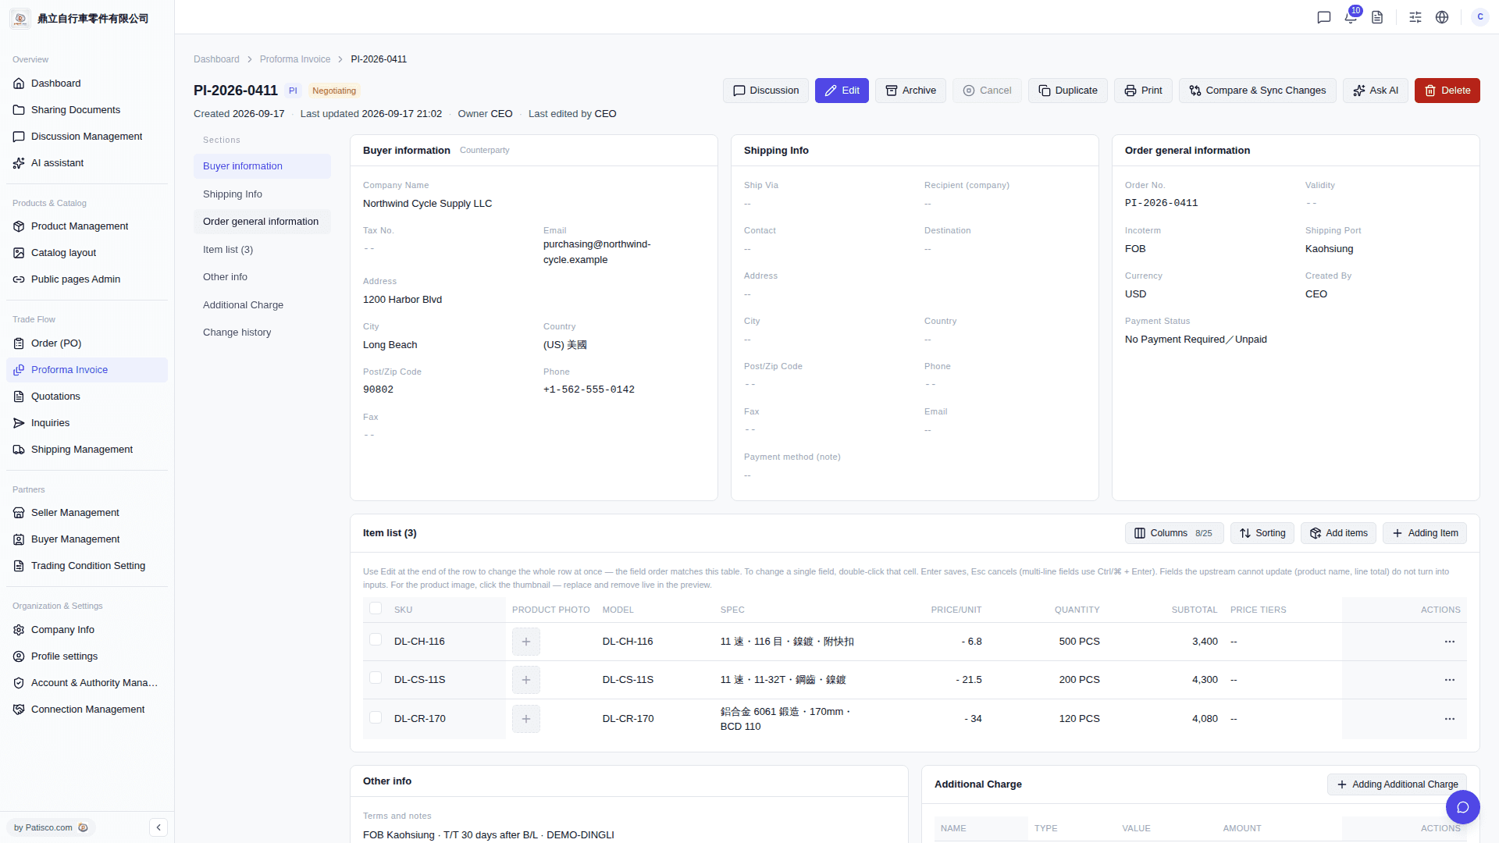Open user avatar C menu

coord(1480,17)
